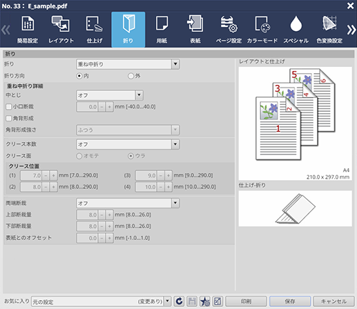Increase 表紙とのオフセット value with plus
The width and height of the screenshot is (357, 309).
pos(110,238)
